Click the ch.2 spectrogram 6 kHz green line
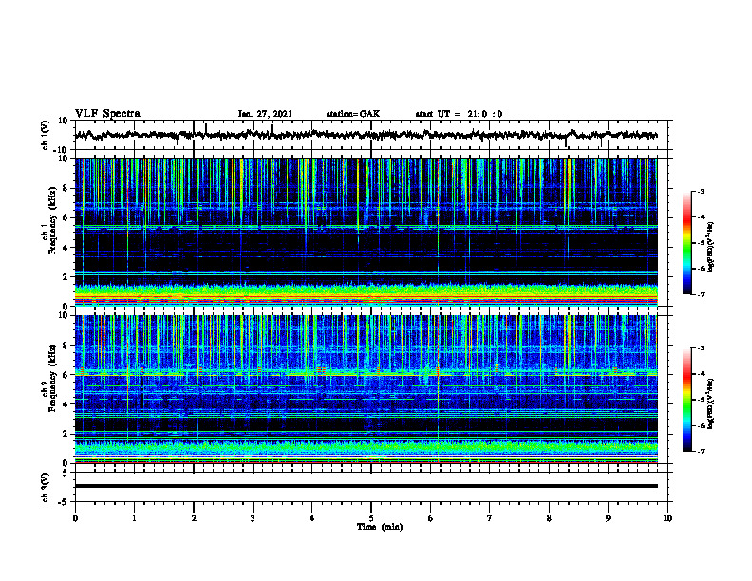 pos(367,373)
